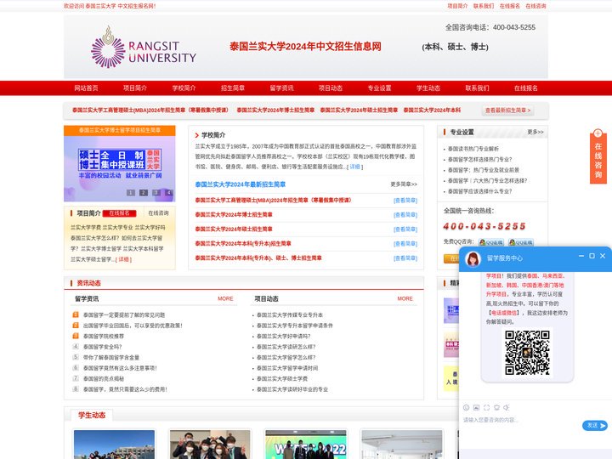612x459 pixels.
Task: Open 项目简介 in navigation bar
Action: click(135, 88)
